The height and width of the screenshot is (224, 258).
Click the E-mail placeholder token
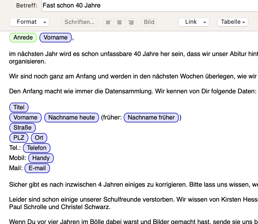pyautogui.click(x=37, y=168)
